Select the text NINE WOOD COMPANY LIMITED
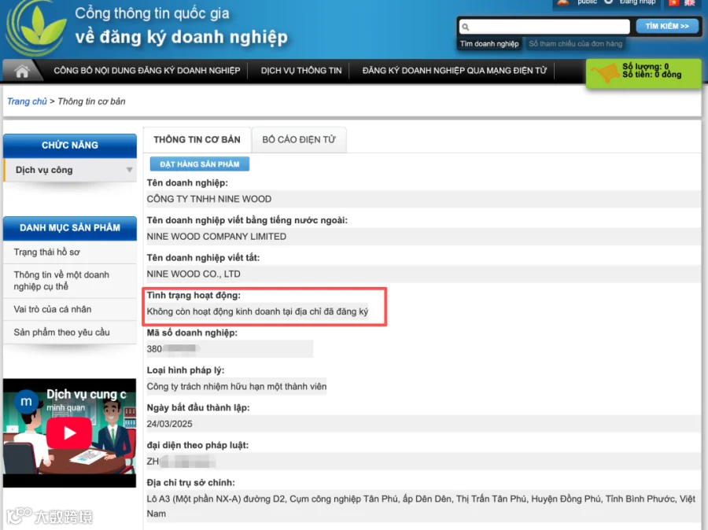The height and width of the screenshot is (530, 708). pyautogui.click(x=216, y=237)
